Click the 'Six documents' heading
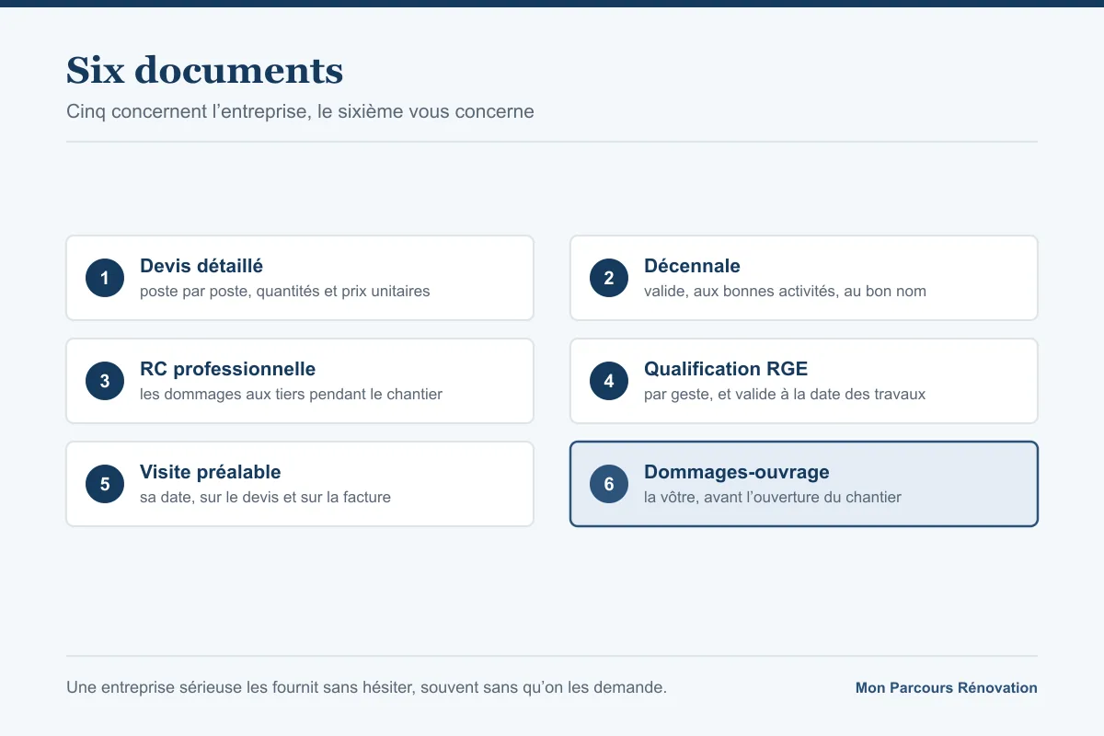 click(204, 70)
